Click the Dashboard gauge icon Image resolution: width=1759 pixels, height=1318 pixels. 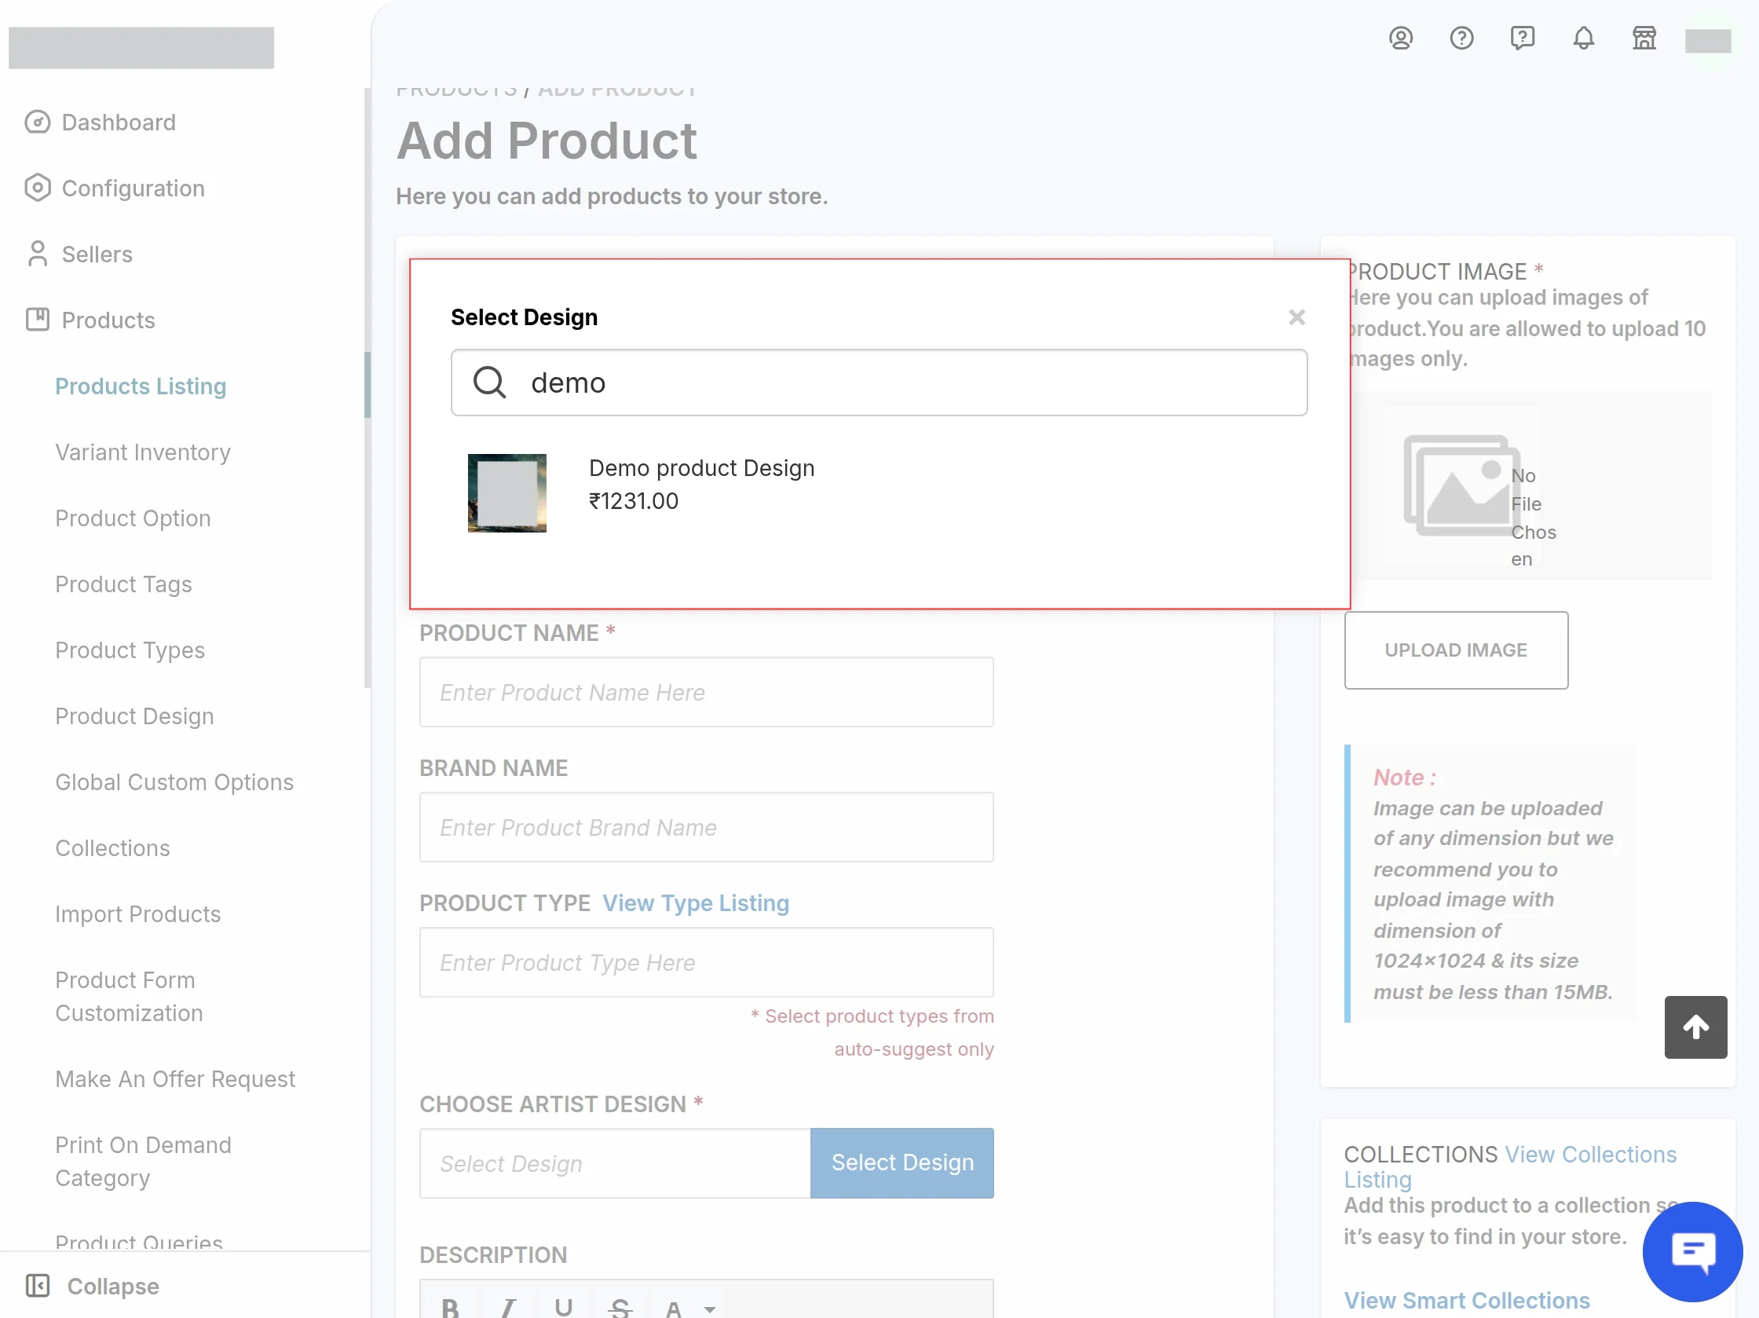coord(38,123)
